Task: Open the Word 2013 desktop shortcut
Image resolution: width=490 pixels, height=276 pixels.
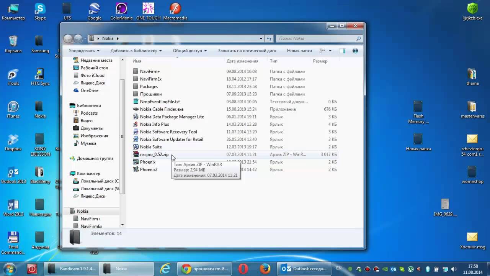Action: (x=13, y=208)
